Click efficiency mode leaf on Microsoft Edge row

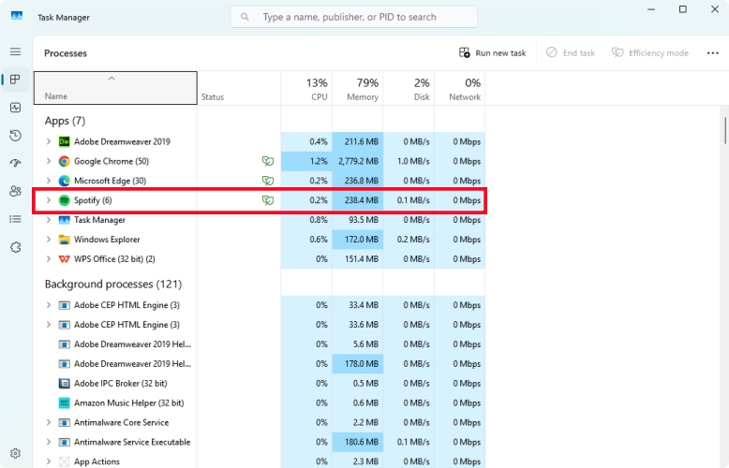[x=268, y=181]
